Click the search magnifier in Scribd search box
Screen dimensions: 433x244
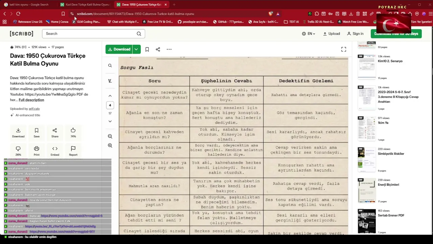point(139,34)
